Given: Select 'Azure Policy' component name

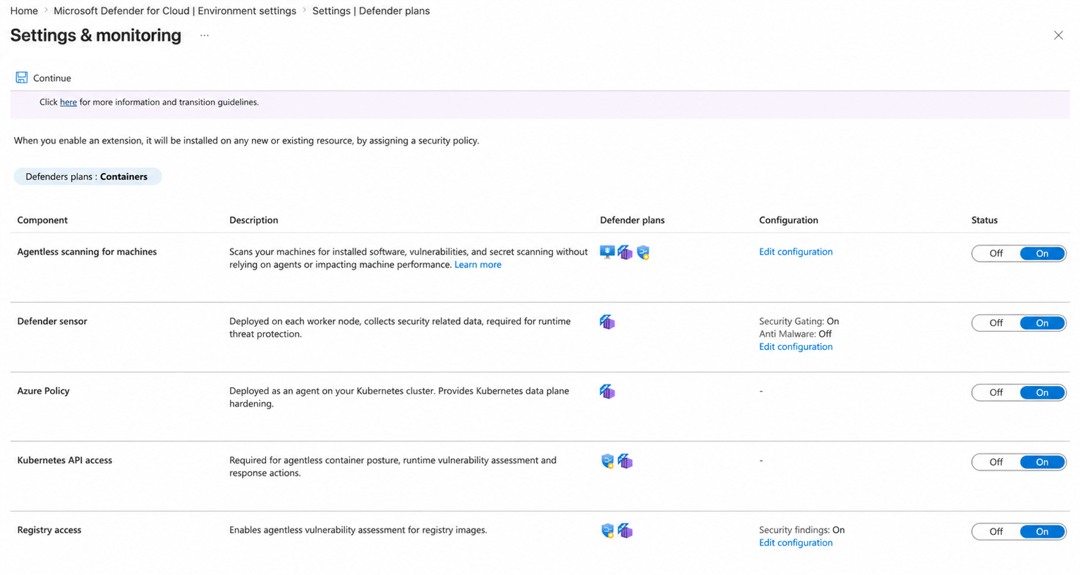Looking at the screenshot, I should [43, 391].
